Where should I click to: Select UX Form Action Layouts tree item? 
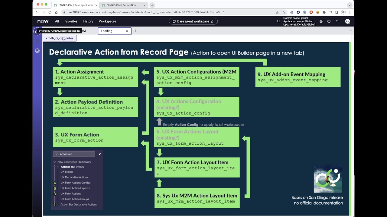[75, 188]
